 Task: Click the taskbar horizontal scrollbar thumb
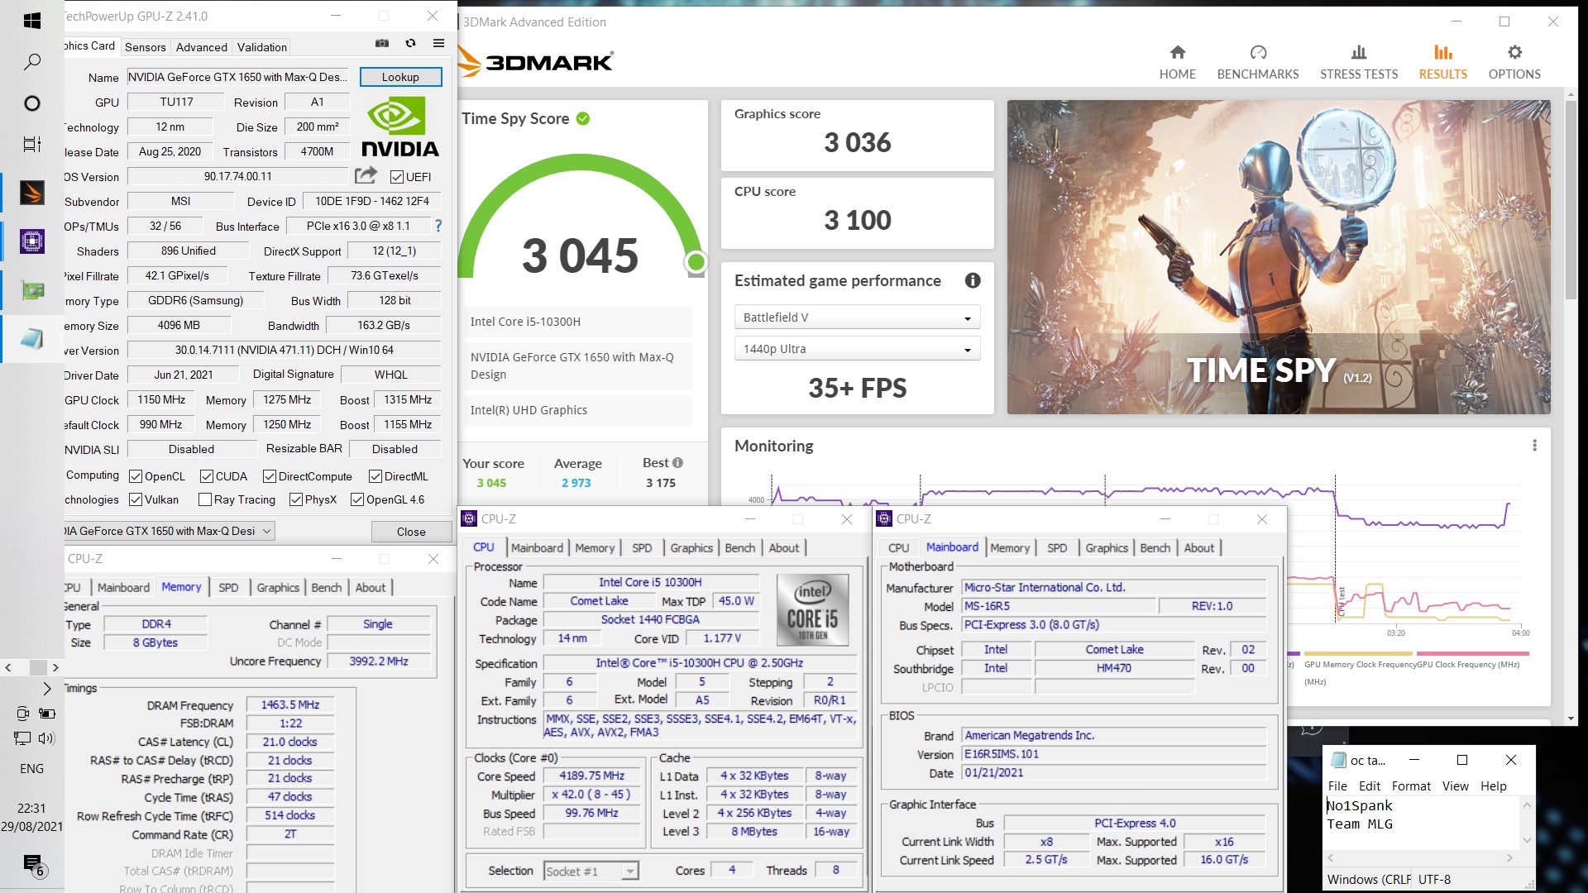coord(38,667)
